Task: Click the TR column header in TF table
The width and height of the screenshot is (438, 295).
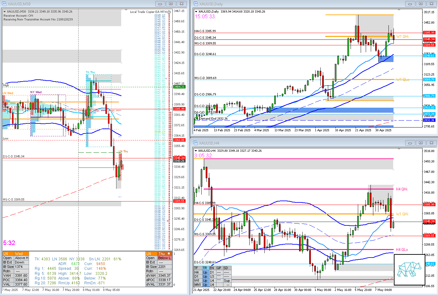Action: (x=205, y=268)
